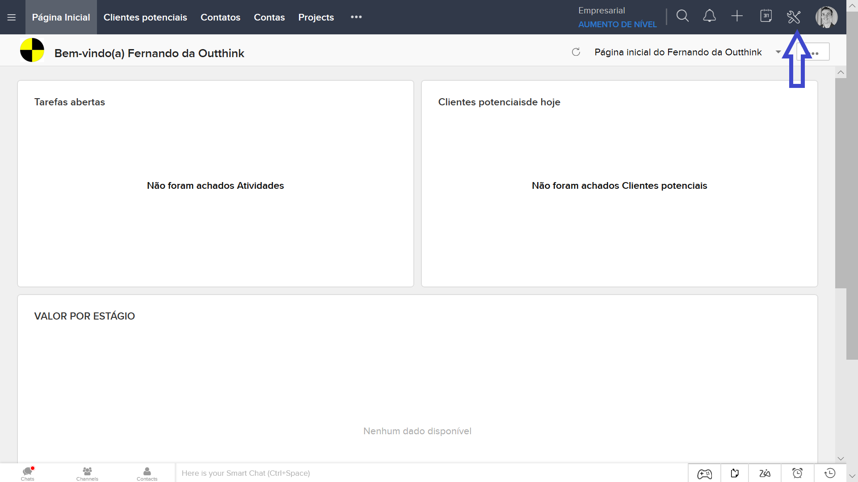This screenshot has height=482, width=858.
Task: Open the Zia assistant icon
Action: [x=765, y=473]
